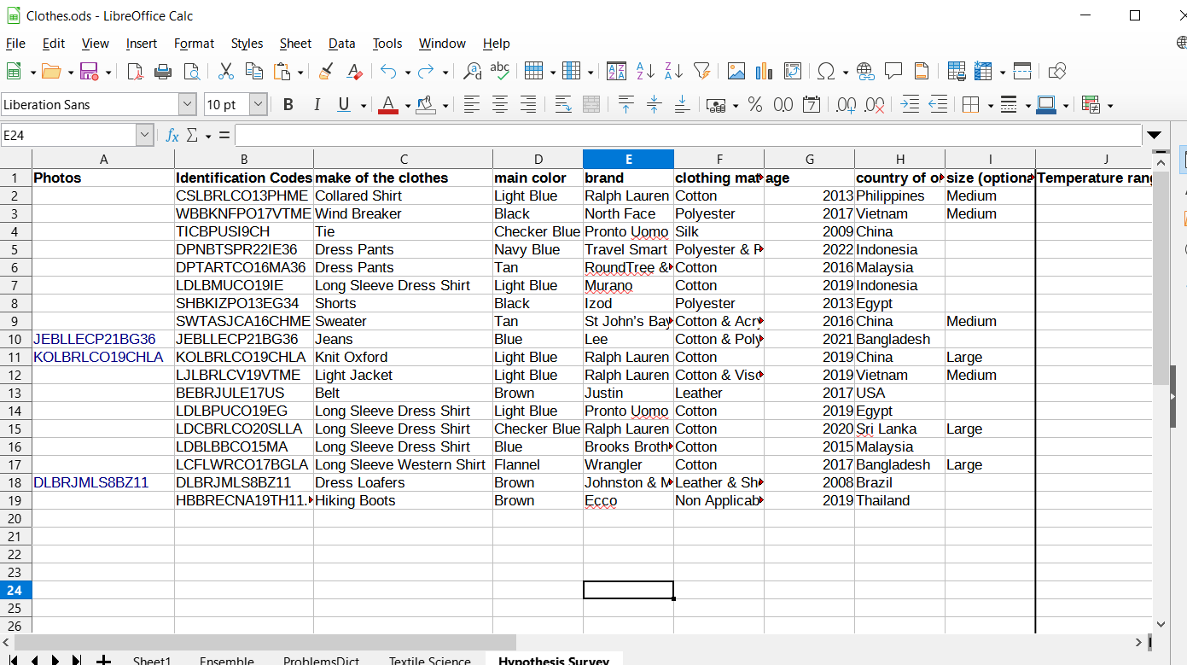Viewport: 1187px width, 665px height.
Task: Insert a chart
Action: click(764, 71)
